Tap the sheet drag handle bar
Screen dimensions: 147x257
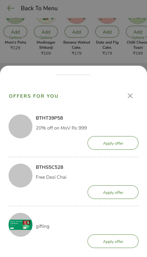coord(73,75)
